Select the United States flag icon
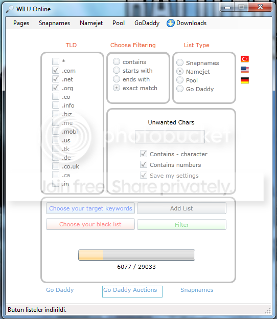The height and width of the screenshot is (319, 277). [244, 70]
